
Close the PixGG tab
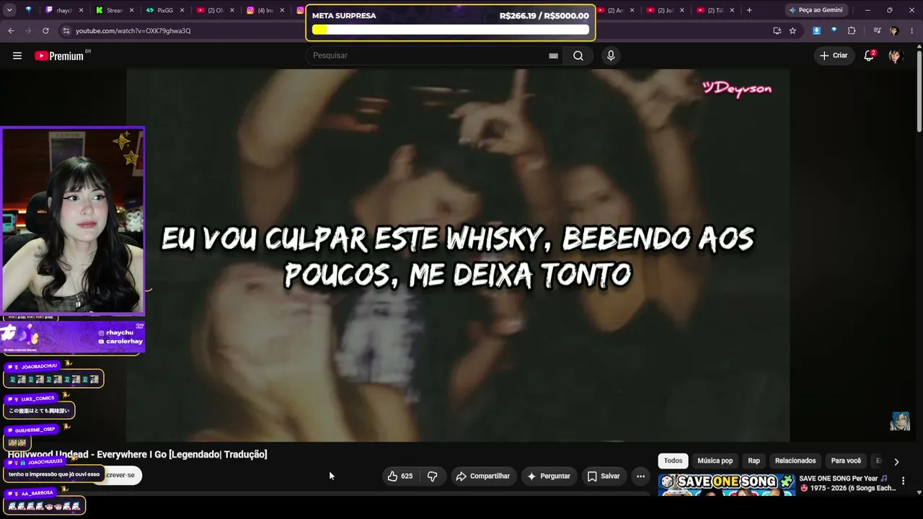(x=181, y=10)
